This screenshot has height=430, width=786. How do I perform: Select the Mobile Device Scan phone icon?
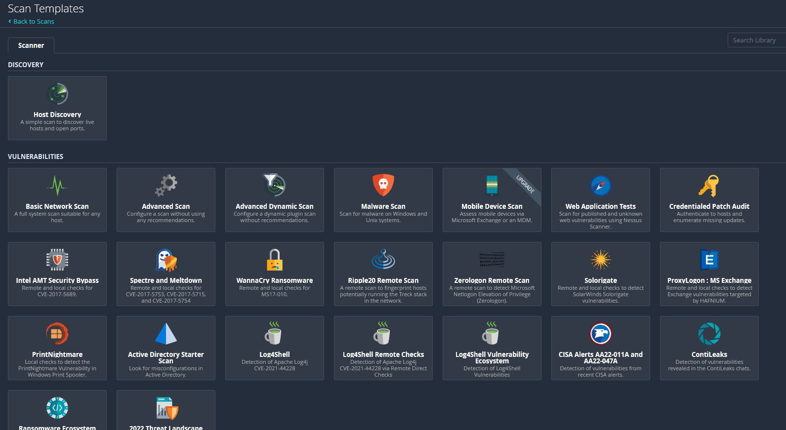(492, 186)
